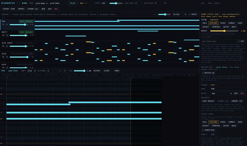247x146 pixels.
Task: Click the beats/bar field
Action: point(158,3)
